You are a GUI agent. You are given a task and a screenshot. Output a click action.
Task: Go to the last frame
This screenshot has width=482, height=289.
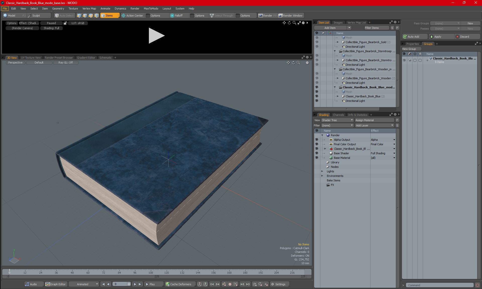[140, 284]
